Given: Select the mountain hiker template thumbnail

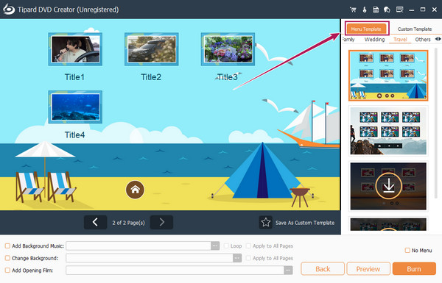Looking at the screenshot, I should tap(388, 131).
